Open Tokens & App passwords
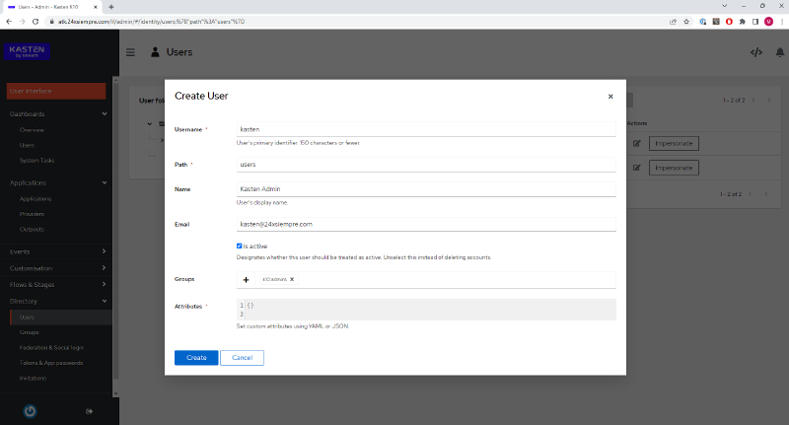This screenshot has width=789, height=425. [x=51, y=363]
